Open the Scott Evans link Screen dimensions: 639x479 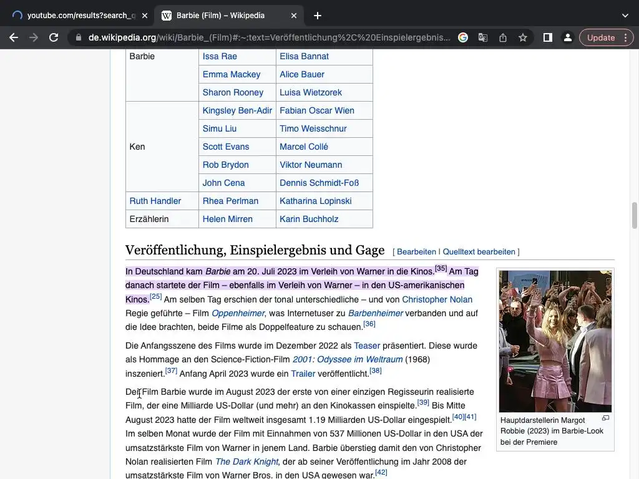[226, 147]
